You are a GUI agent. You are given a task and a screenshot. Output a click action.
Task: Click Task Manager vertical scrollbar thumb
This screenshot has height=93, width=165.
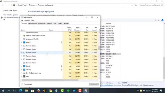point(99,48)
